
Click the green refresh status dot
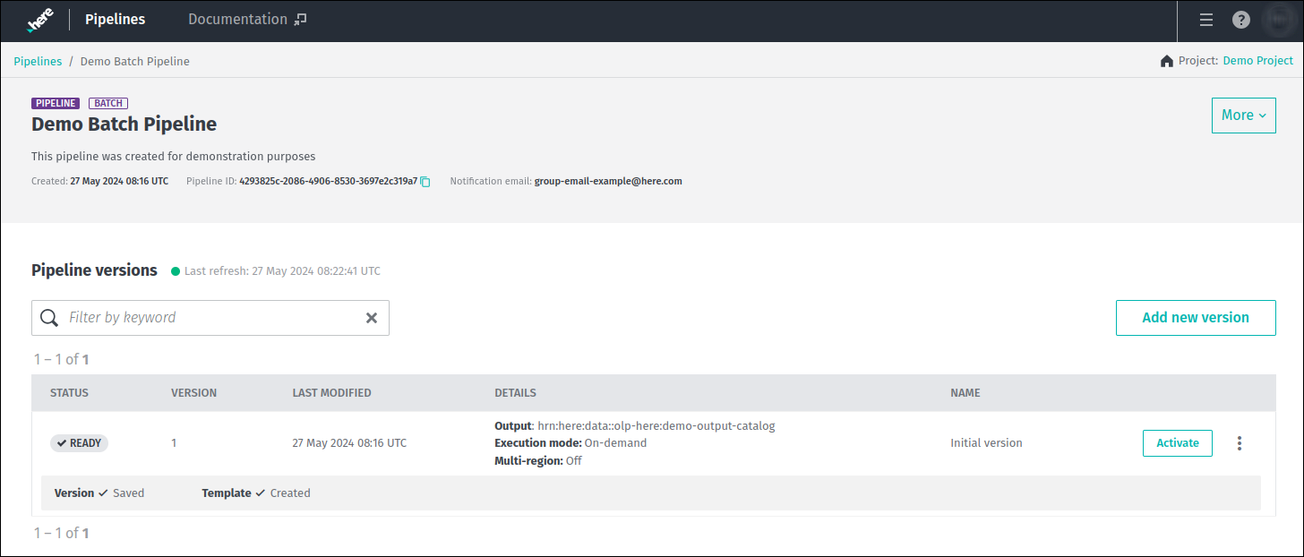point(176,271)
